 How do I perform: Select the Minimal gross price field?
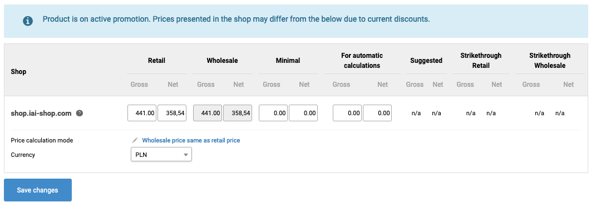273,113
